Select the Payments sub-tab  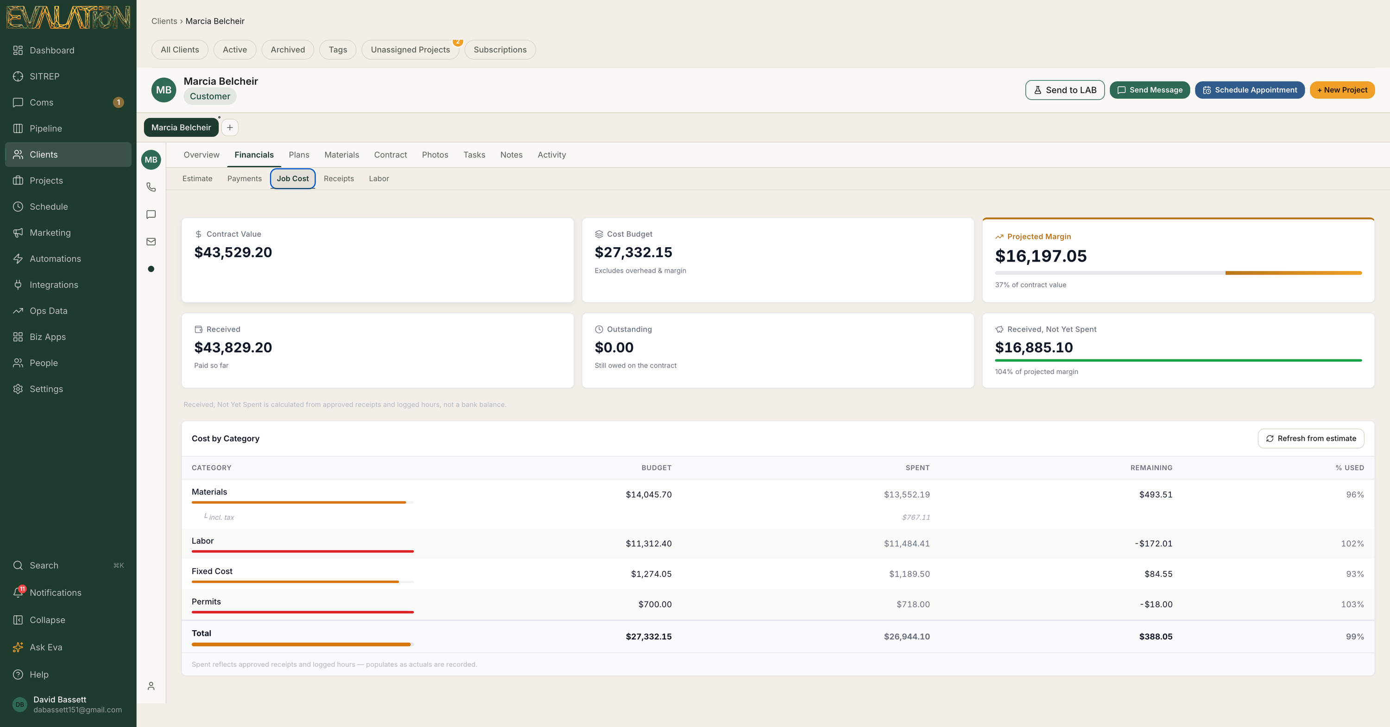(245, 179)
